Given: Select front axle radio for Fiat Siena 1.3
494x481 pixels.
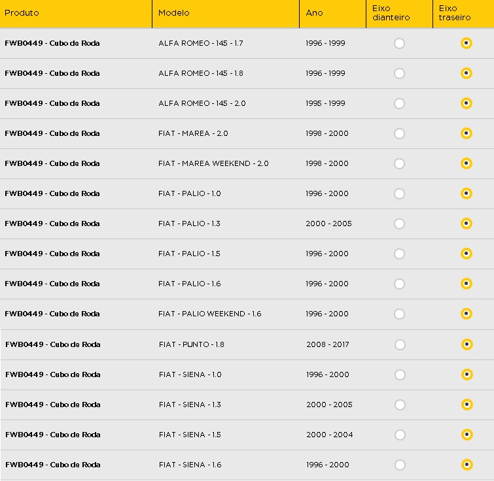Looking at the screenshot, I should pyautogui.click(x=400, y=405).
